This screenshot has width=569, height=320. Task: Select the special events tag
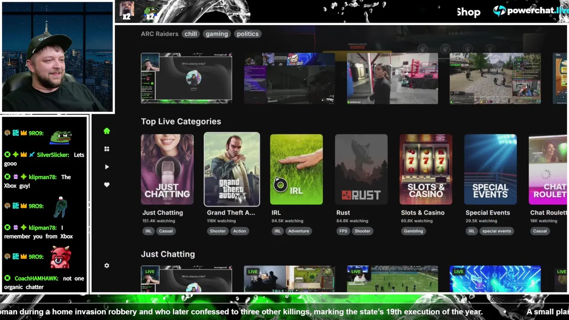497,231
